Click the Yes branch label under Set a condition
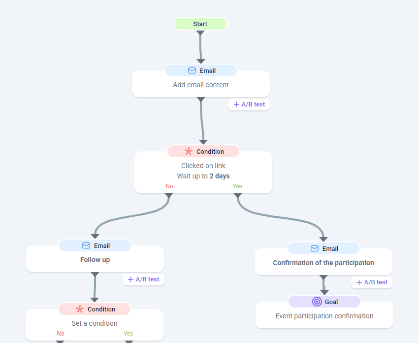This screenshot has height=343, width=419. [129, 334]
